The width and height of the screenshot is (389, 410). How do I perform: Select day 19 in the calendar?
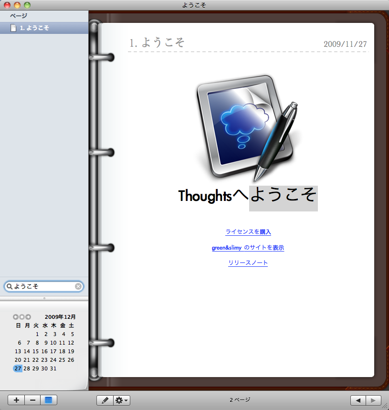coord(71,351)
